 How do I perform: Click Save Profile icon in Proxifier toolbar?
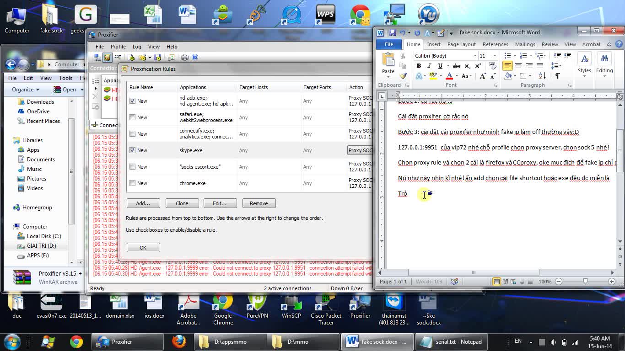tap(157, 57)
